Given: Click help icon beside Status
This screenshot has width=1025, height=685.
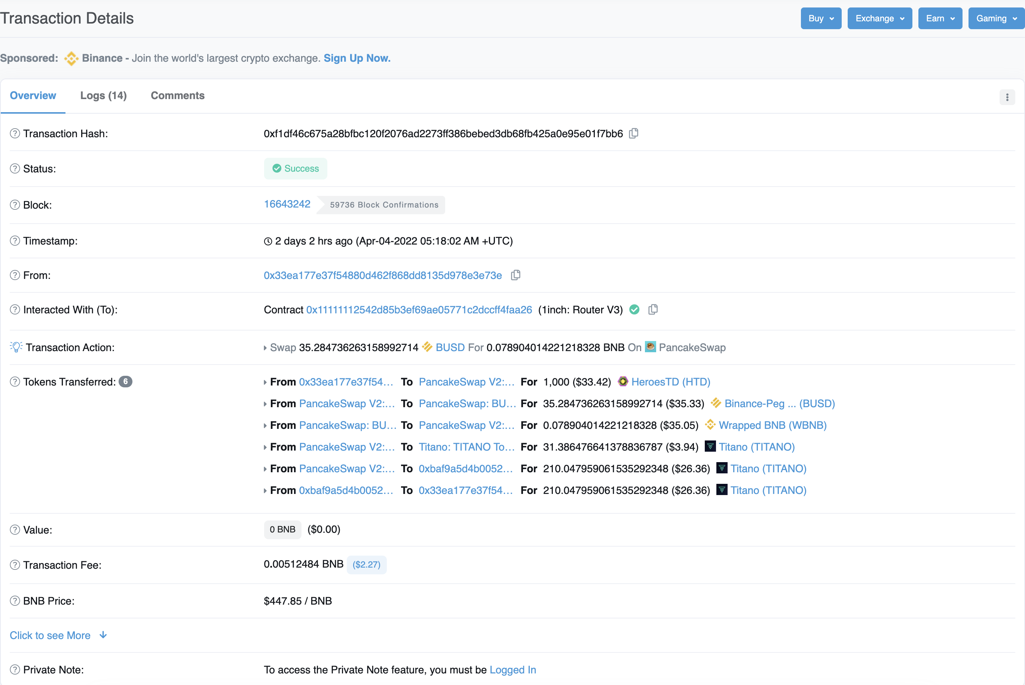Looking at the screenshot, I should 15,169.
